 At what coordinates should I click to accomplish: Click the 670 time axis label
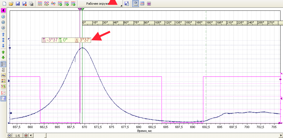tap(84, 127)
